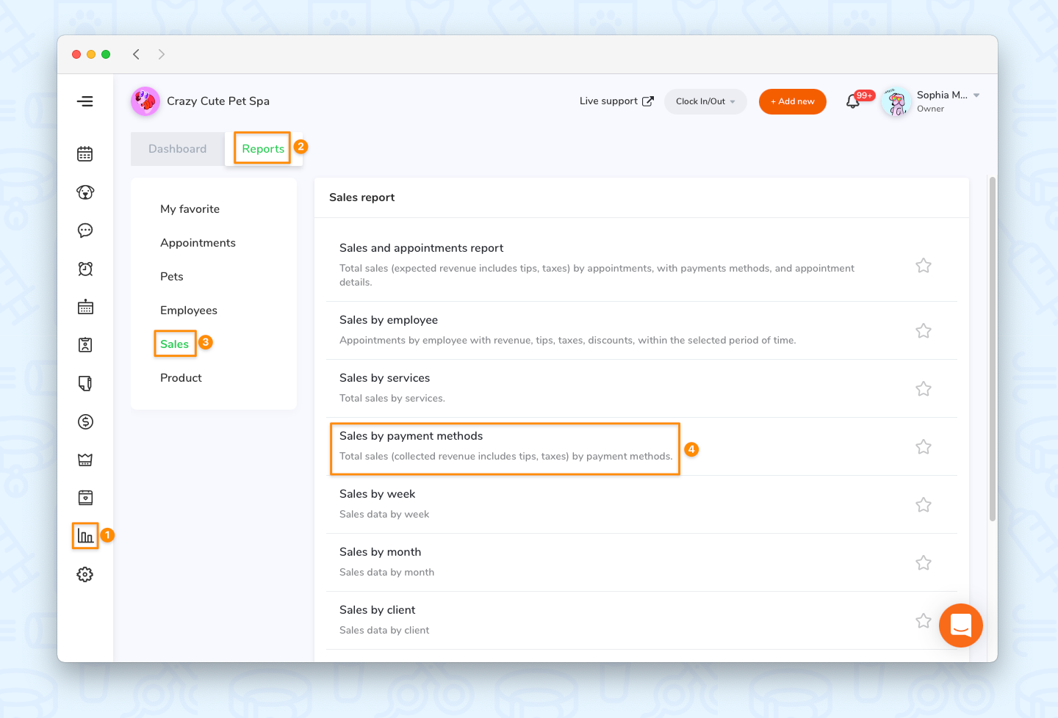The width and height of the screenshot is (1058, 718).
Task: Open Sales by week report
Action: pos(377,494)
